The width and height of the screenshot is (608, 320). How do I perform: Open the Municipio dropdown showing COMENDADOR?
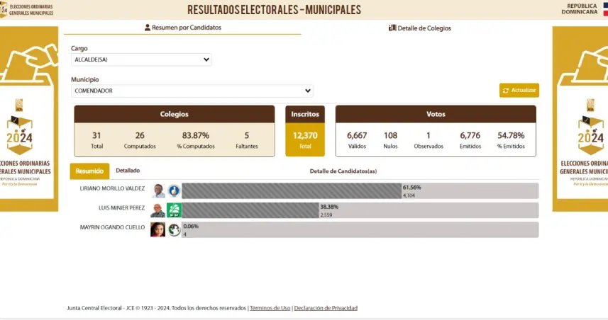click(192, 91)
